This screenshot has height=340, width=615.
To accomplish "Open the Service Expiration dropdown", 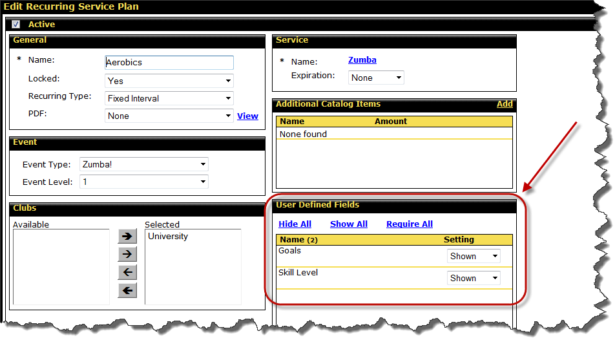I will (x=376, y=78).
